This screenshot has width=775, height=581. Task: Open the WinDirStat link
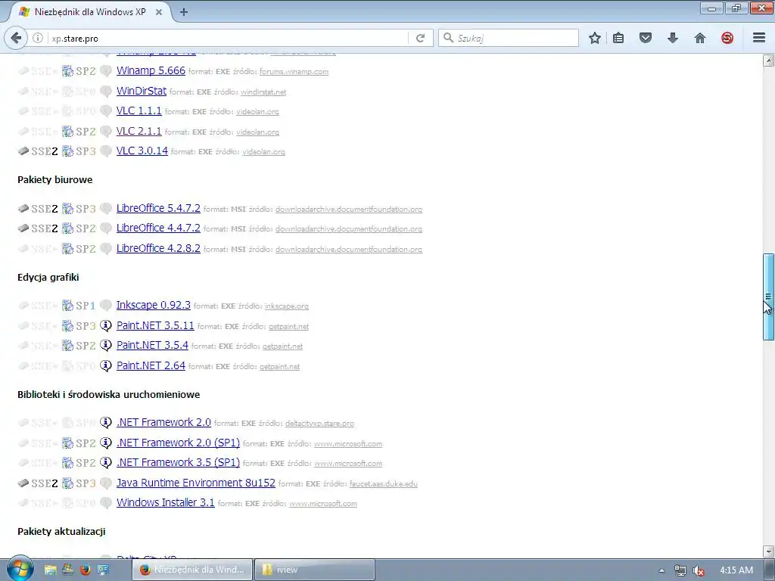point(142,91)
